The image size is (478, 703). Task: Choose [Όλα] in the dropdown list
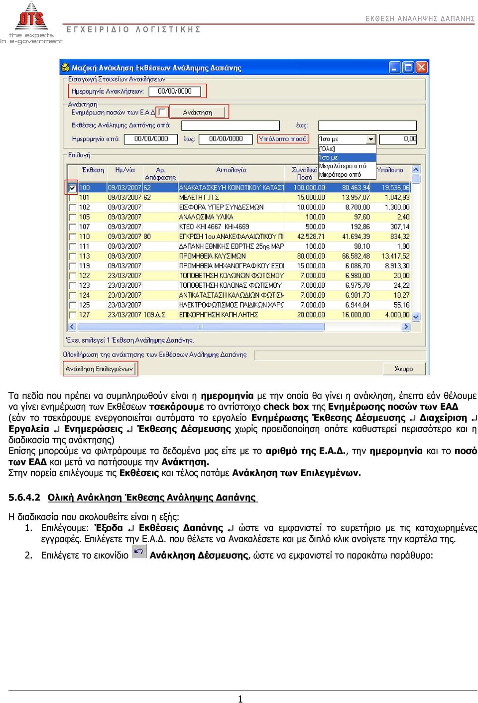[347, 149]
